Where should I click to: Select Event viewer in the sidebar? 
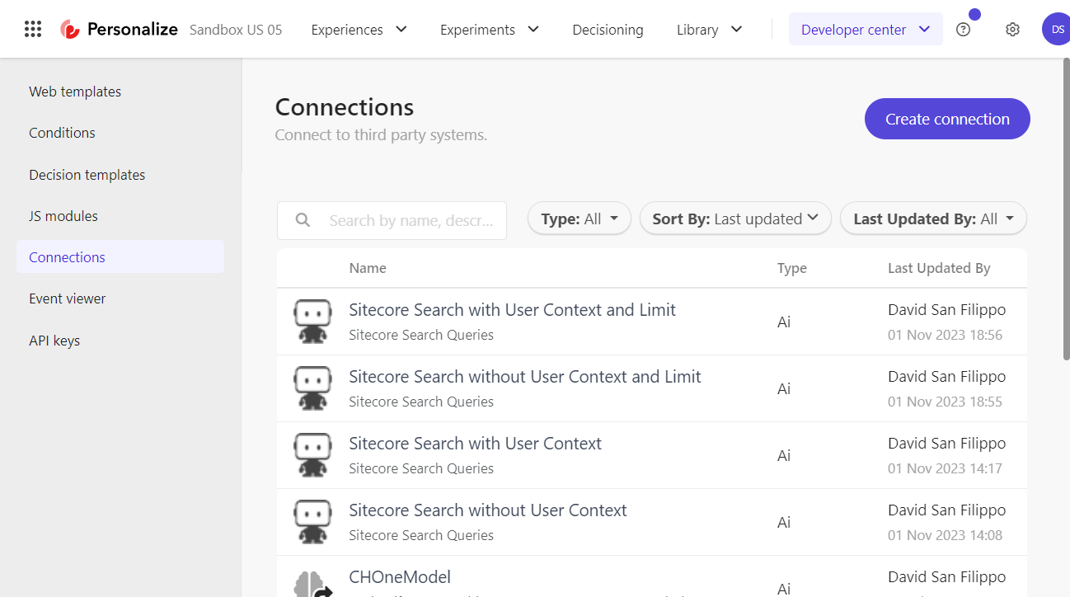pos(67,298)
